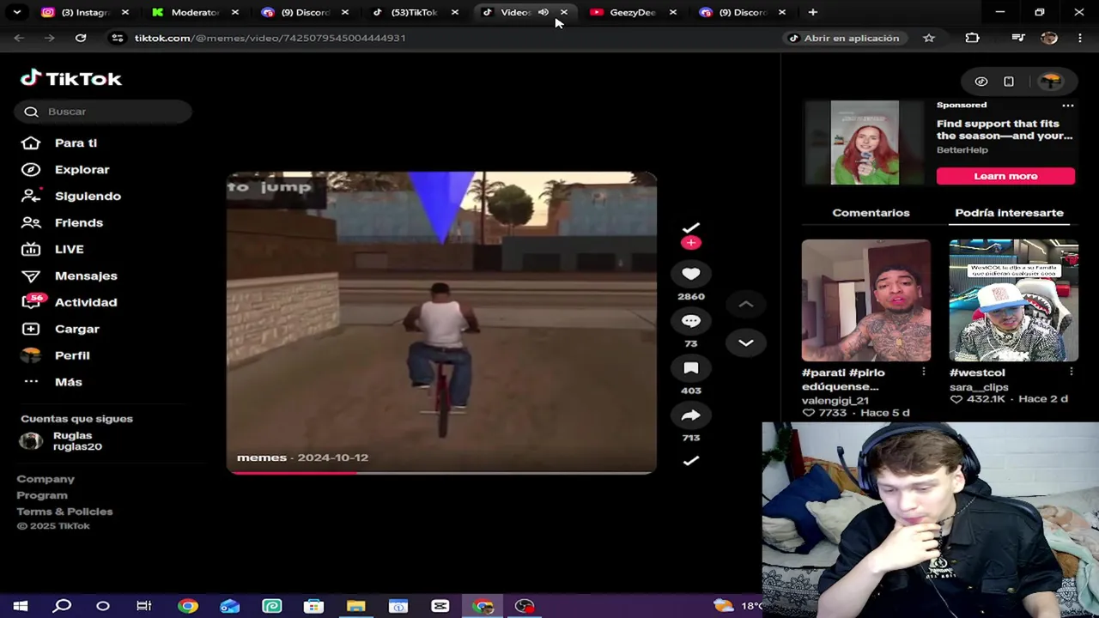This screenshot has width=1099, height=618.
Task: Switch to the (53) TikTok browser tab
Action: pos(413,12)
